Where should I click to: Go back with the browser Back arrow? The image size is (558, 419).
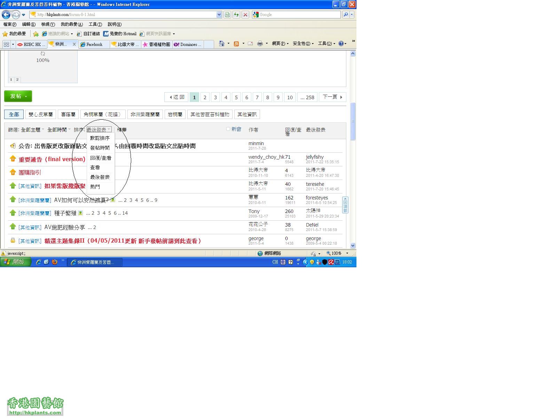pos(6,15)
